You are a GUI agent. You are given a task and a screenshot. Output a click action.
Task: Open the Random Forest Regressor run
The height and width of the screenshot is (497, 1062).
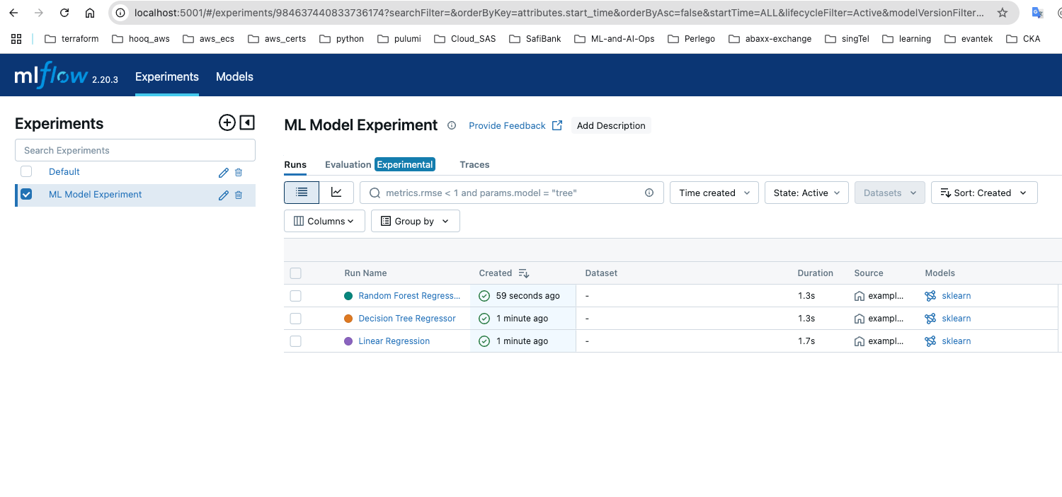click(409, 296)
